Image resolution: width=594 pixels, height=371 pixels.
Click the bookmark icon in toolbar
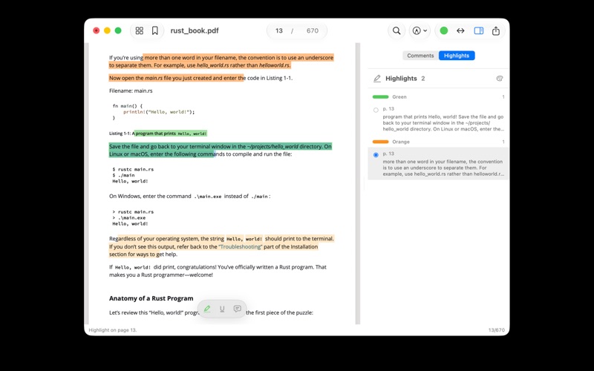tap(155, 30)
